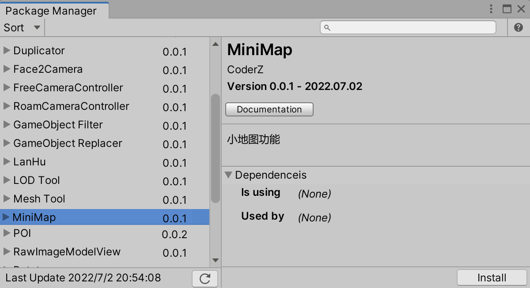Image resolution: width=530 pixels, height=288 pixels.
Task: Expand the MiniMap package entry
Action: [x=7, y=217]
